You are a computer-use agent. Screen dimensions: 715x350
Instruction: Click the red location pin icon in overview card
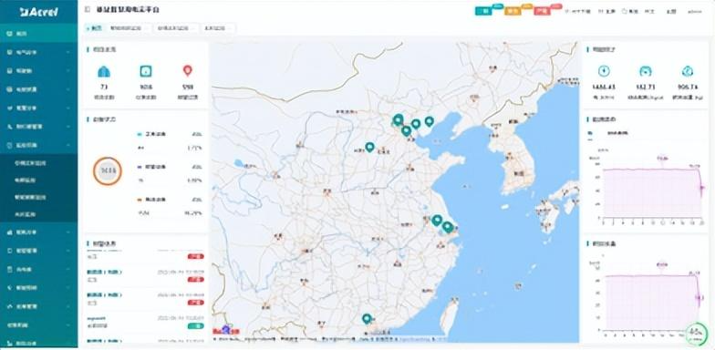coord(188,71)
